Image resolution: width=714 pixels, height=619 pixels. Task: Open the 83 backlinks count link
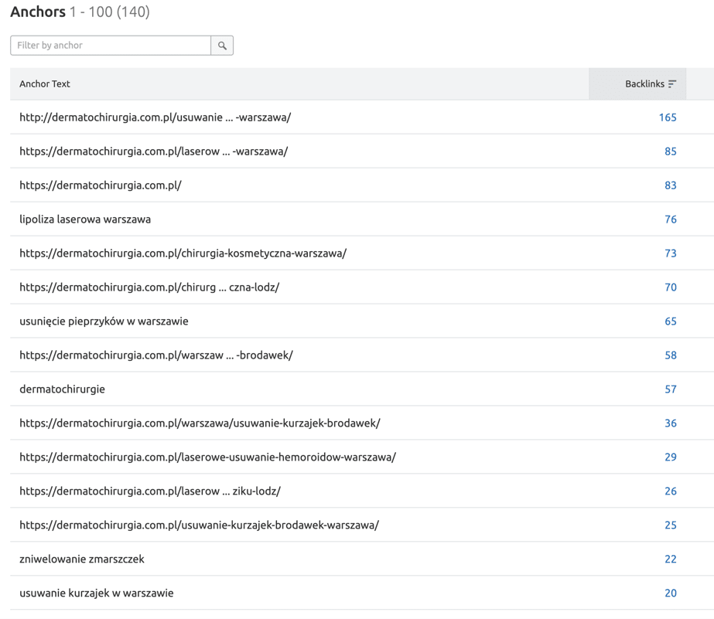coord(670,185)
